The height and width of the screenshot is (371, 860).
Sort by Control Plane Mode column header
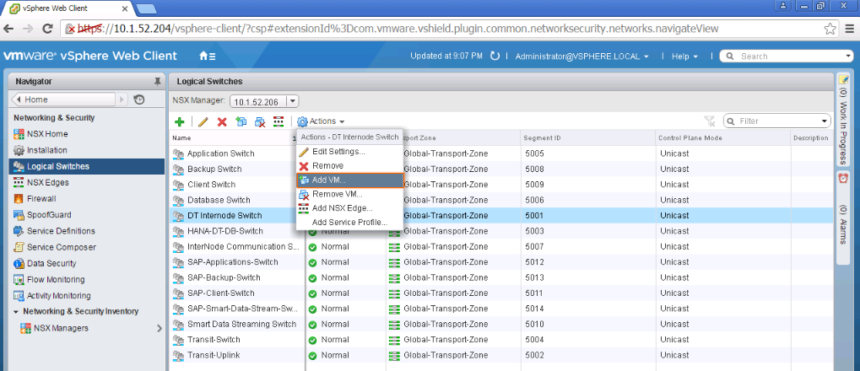(x=723, y=138)
